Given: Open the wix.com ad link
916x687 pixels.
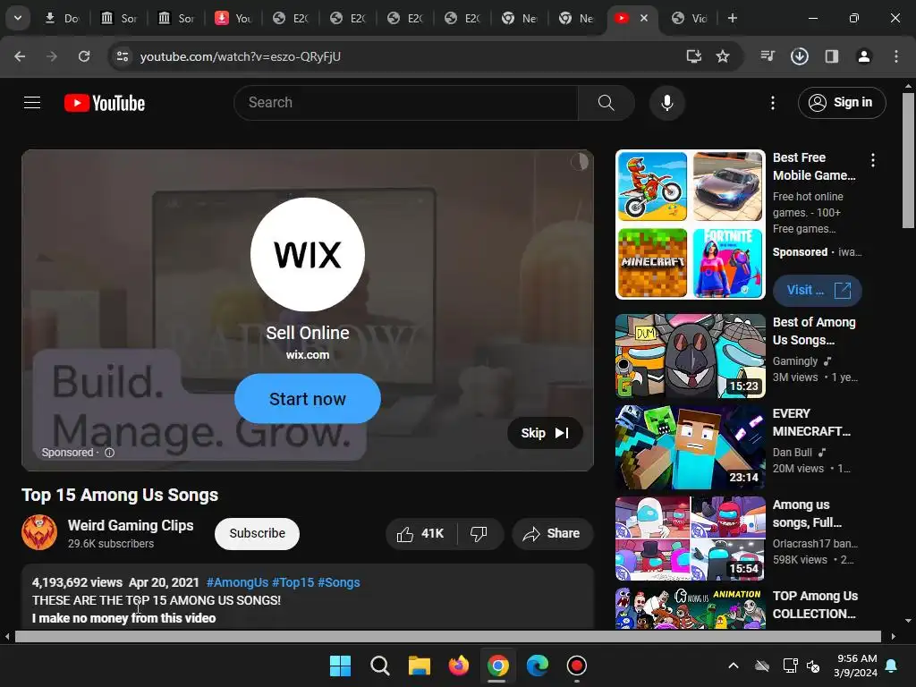Looking at the screenshot, I should 308,354.
